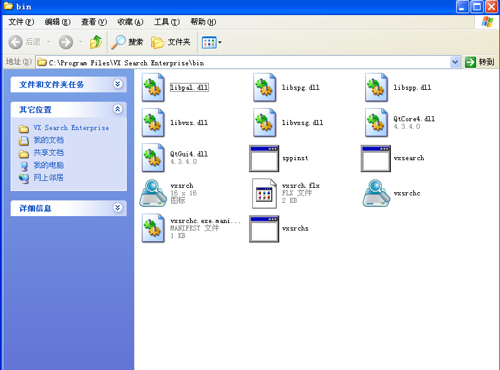The image size is (500, 370).
Task: Go up one folder level
Action: point(95,42)
